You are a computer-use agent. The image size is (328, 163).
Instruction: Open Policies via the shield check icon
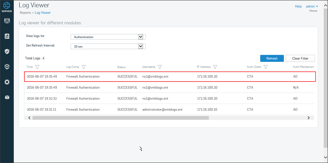(x=7, y=51)
